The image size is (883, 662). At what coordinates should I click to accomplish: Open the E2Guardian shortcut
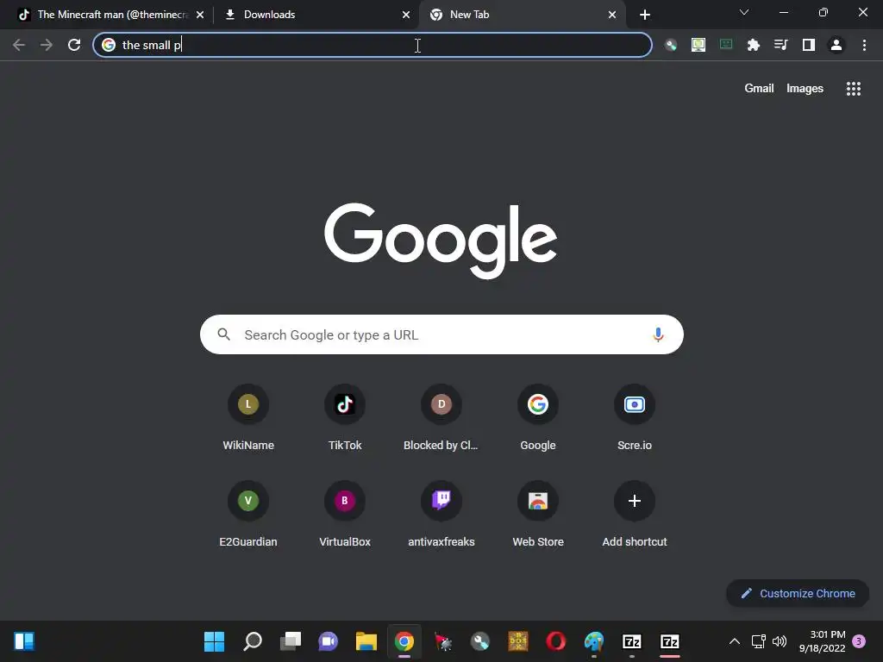click(248, 515)
